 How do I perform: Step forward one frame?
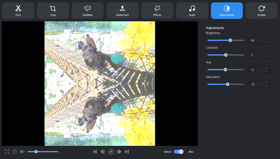pos(119,152)
